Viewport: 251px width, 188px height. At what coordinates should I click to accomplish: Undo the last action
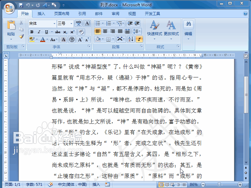[x=28, y=5]
